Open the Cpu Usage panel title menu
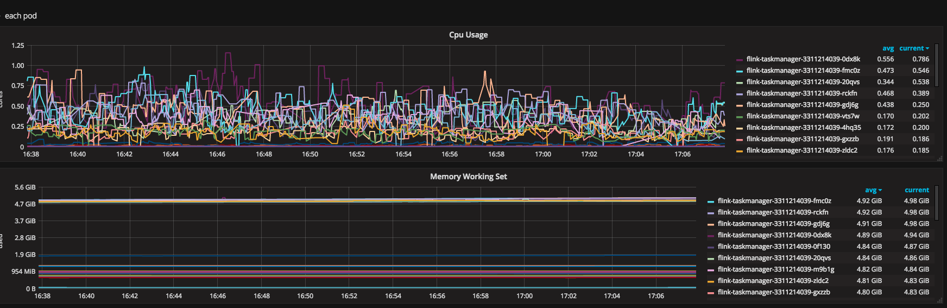 click(x=468, y=35)
